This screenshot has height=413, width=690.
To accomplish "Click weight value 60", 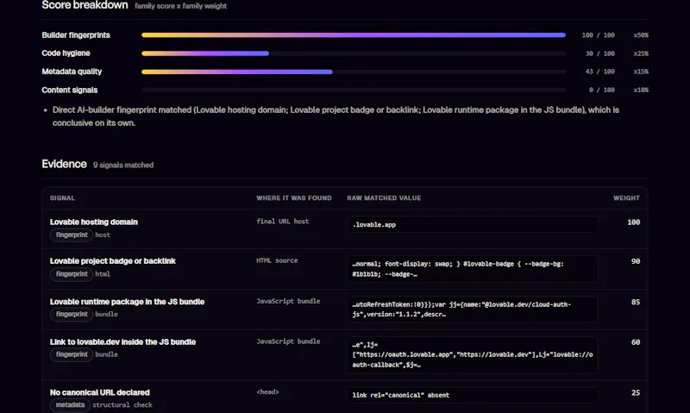I will [x=636, y=342].
